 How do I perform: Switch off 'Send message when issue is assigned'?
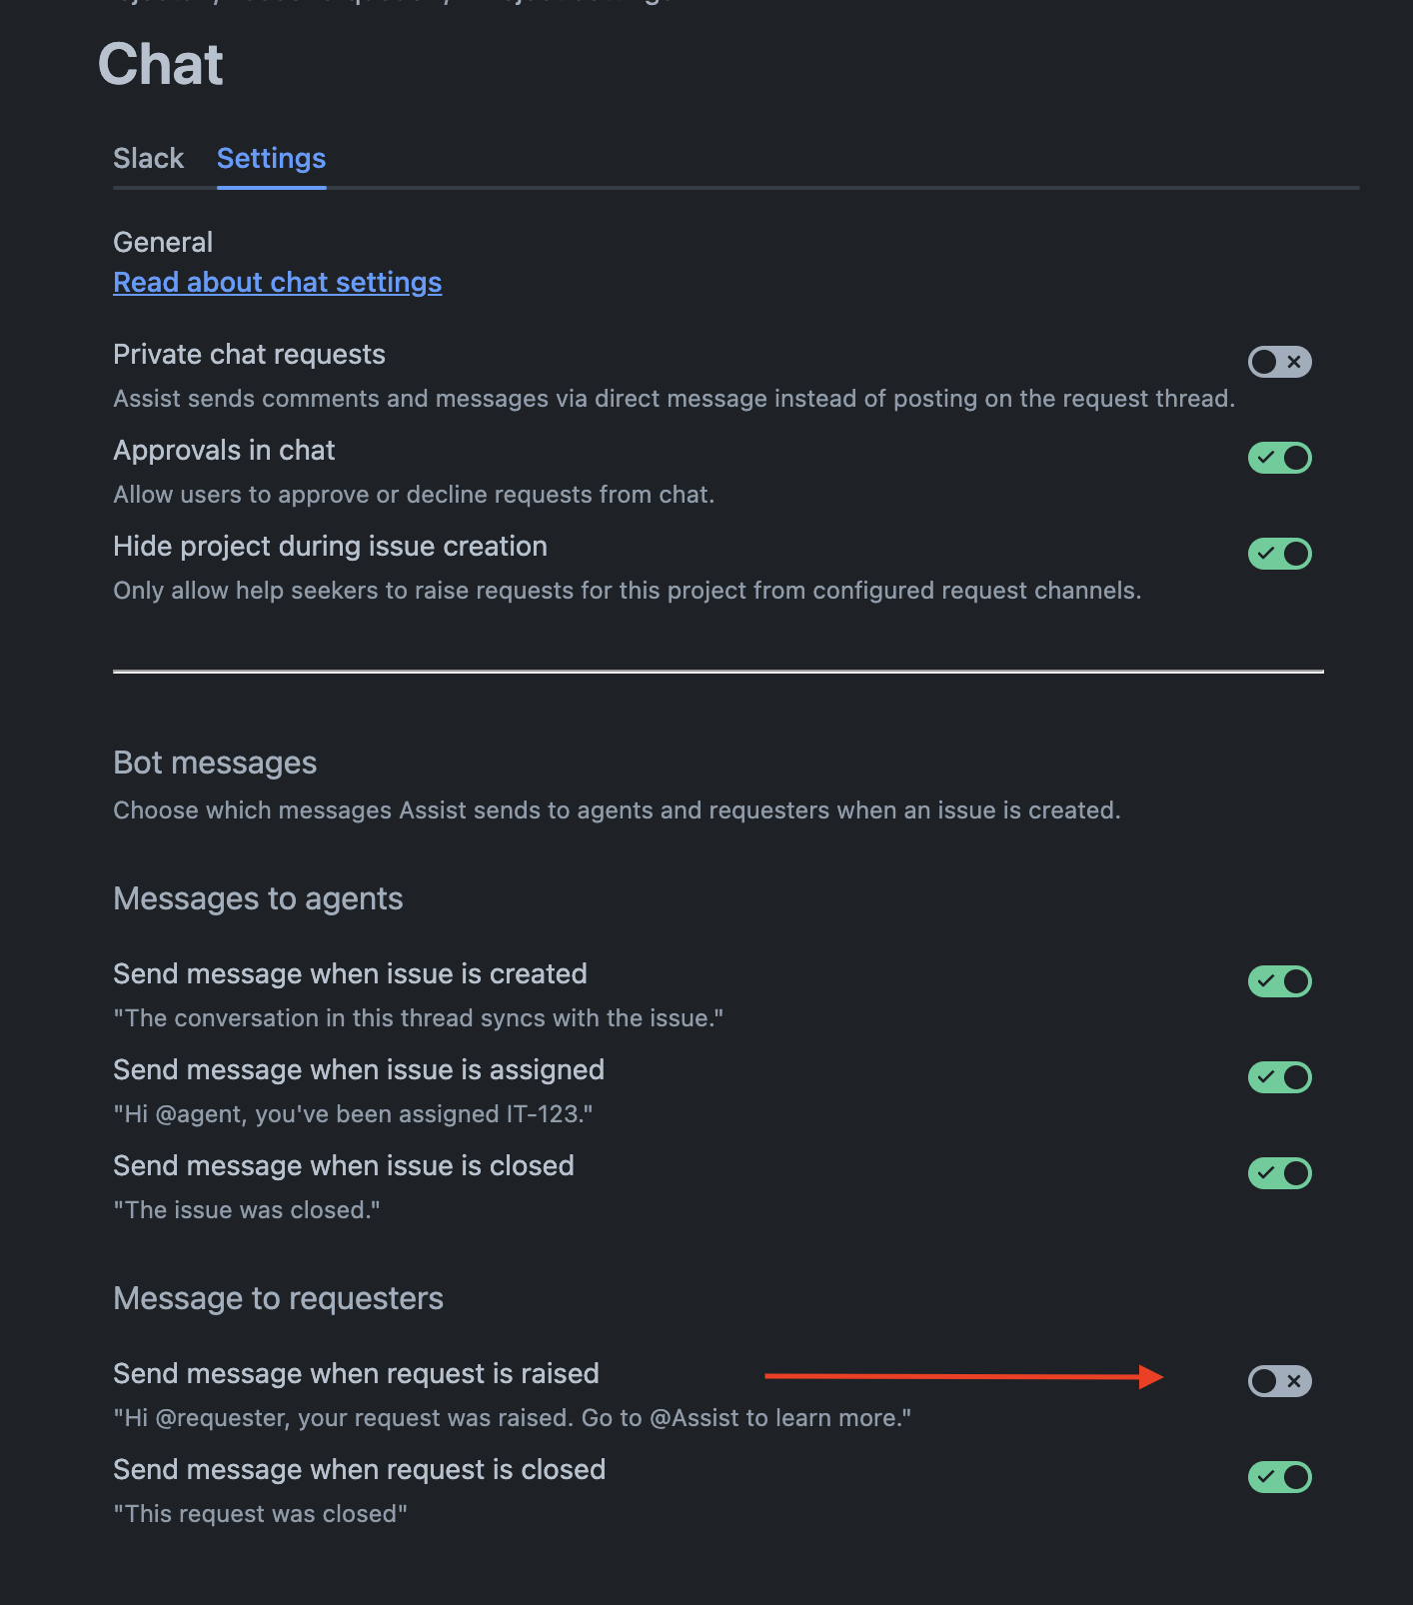[x=1279, y=1077]
